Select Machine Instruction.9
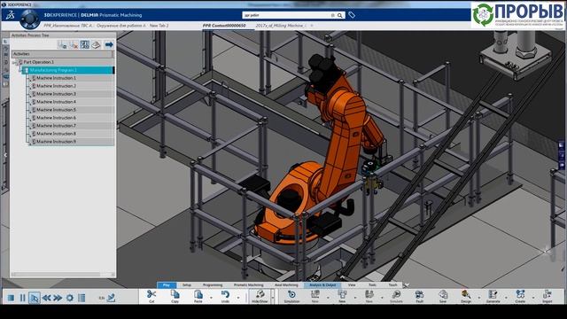 point(56,142)
